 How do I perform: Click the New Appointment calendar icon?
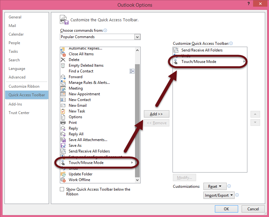pyautogui.click(x=63, y=94)
